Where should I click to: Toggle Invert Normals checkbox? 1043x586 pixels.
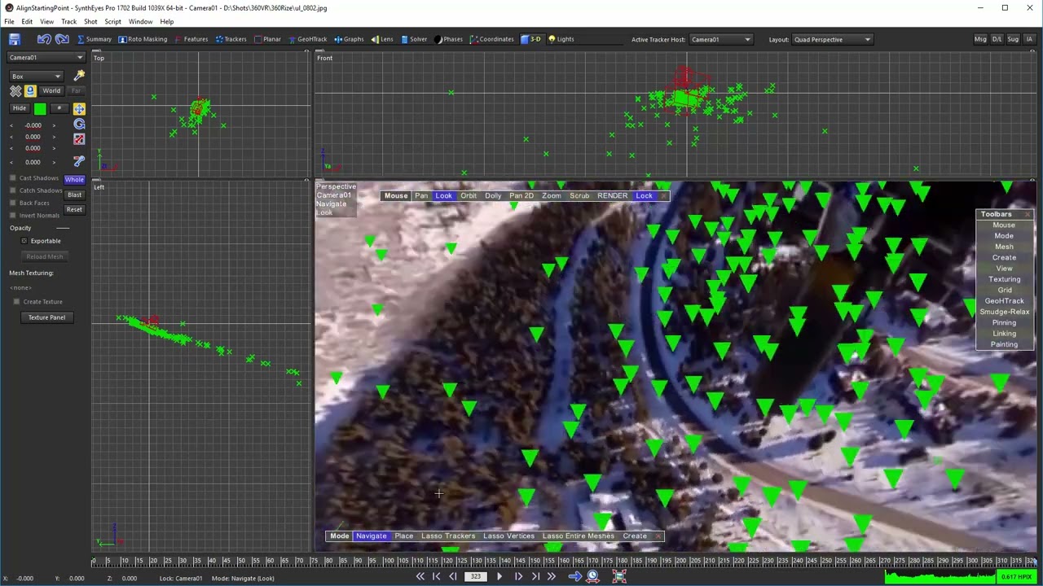13,216
